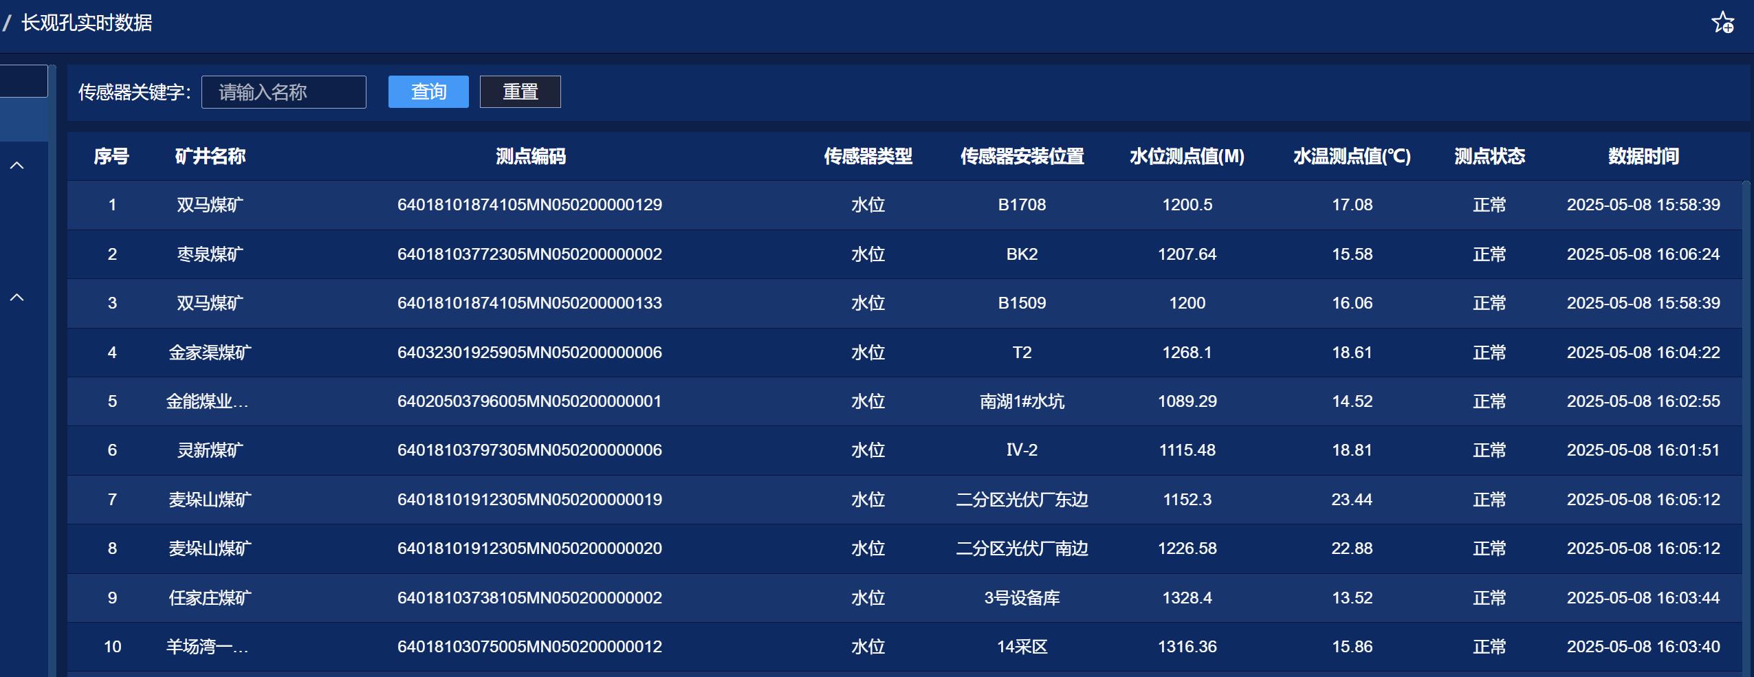Select code 64018103797305MN050200000006
1754x677 pixels.
click(530, 450)
